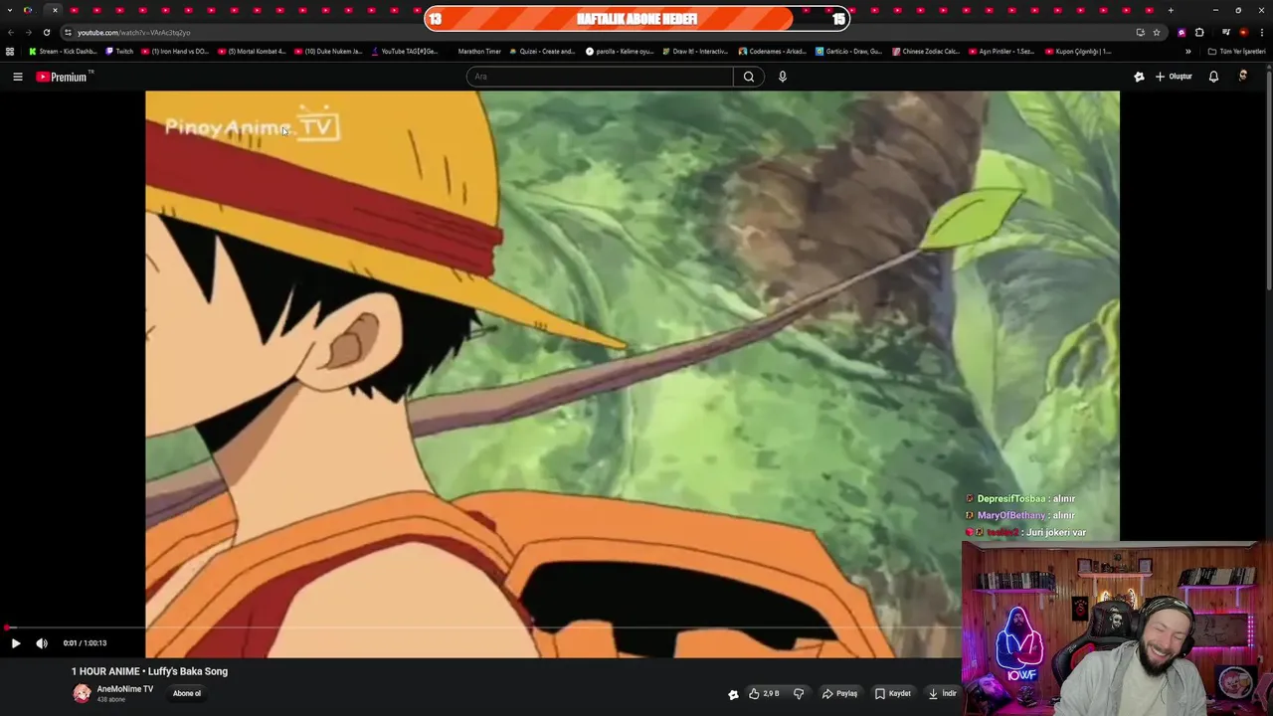Click the sparkle icon beside like button

point(733,694)
